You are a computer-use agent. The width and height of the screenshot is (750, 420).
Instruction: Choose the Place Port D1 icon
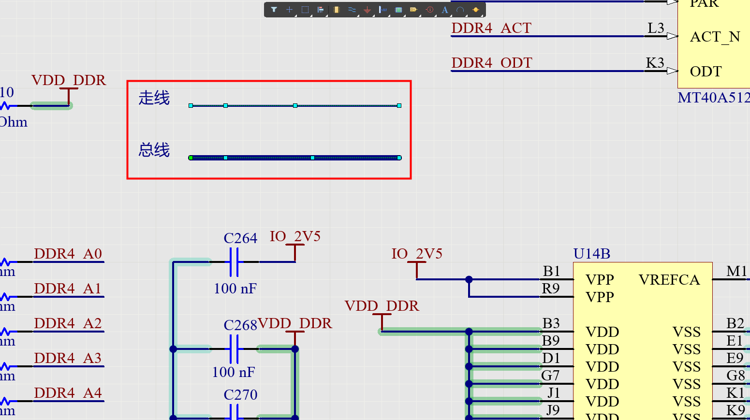tap(413, 10)
